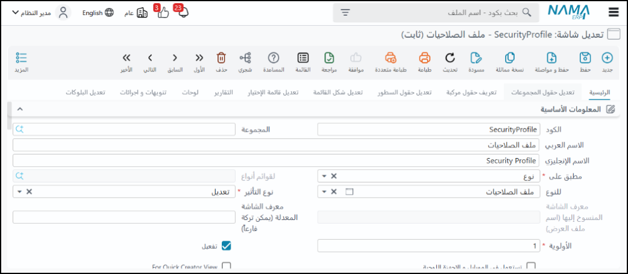Click the Tree view (شجري) icon
This screenshot has width=628, height=274.
pos(245,58)
